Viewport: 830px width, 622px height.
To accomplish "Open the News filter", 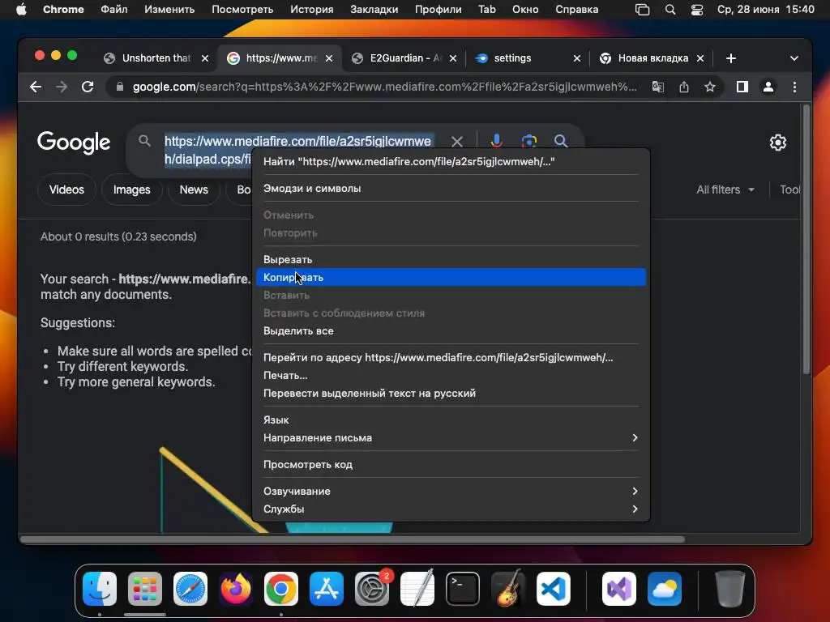I will (194, 190).
